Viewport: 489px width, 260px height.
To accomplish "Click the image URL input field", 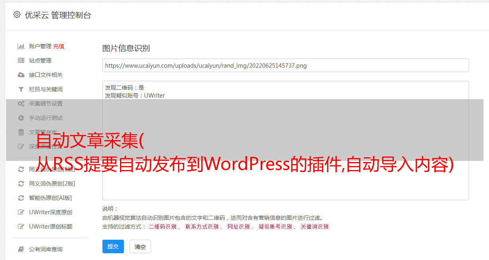I will tap(285, 65).
